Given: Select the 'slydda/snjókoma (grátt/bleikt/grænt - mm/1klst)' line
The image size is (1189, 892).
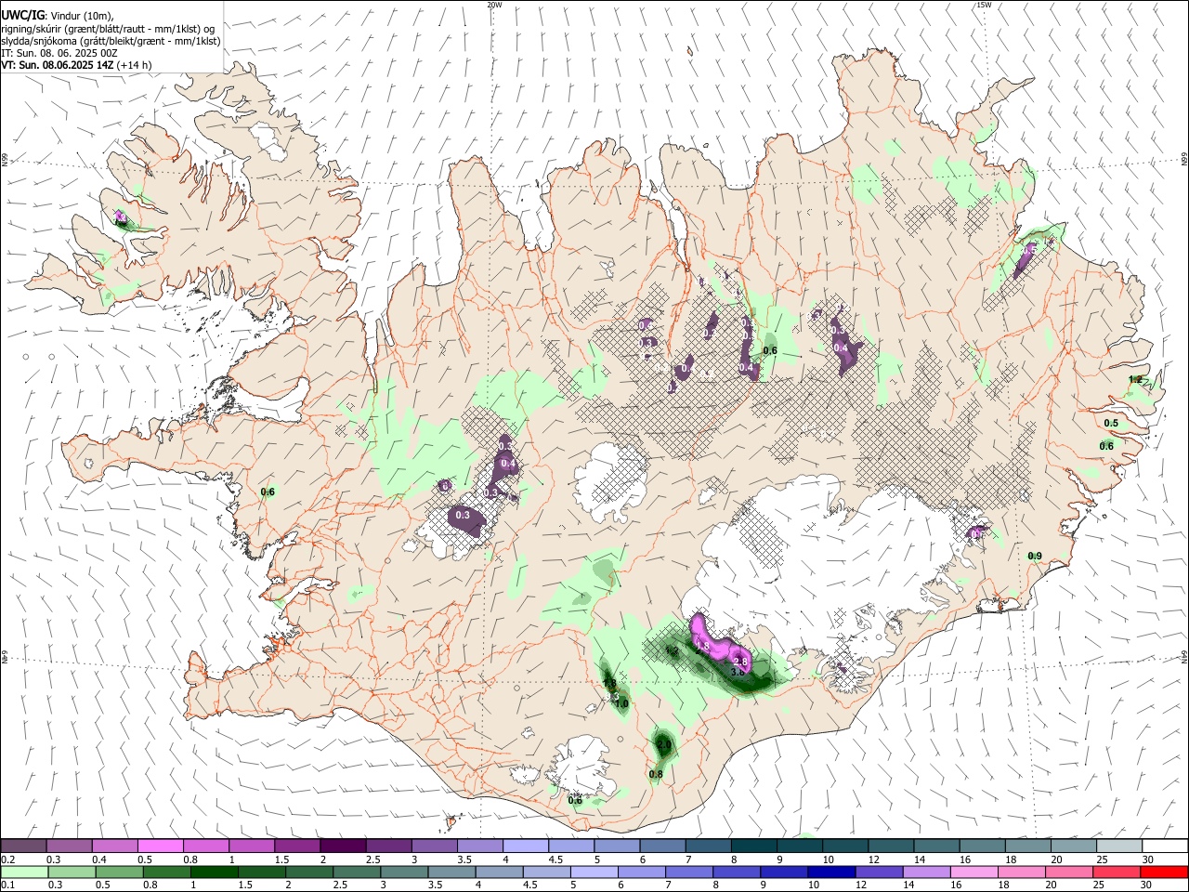Looking at the screenshot, I should click(111, 40).
